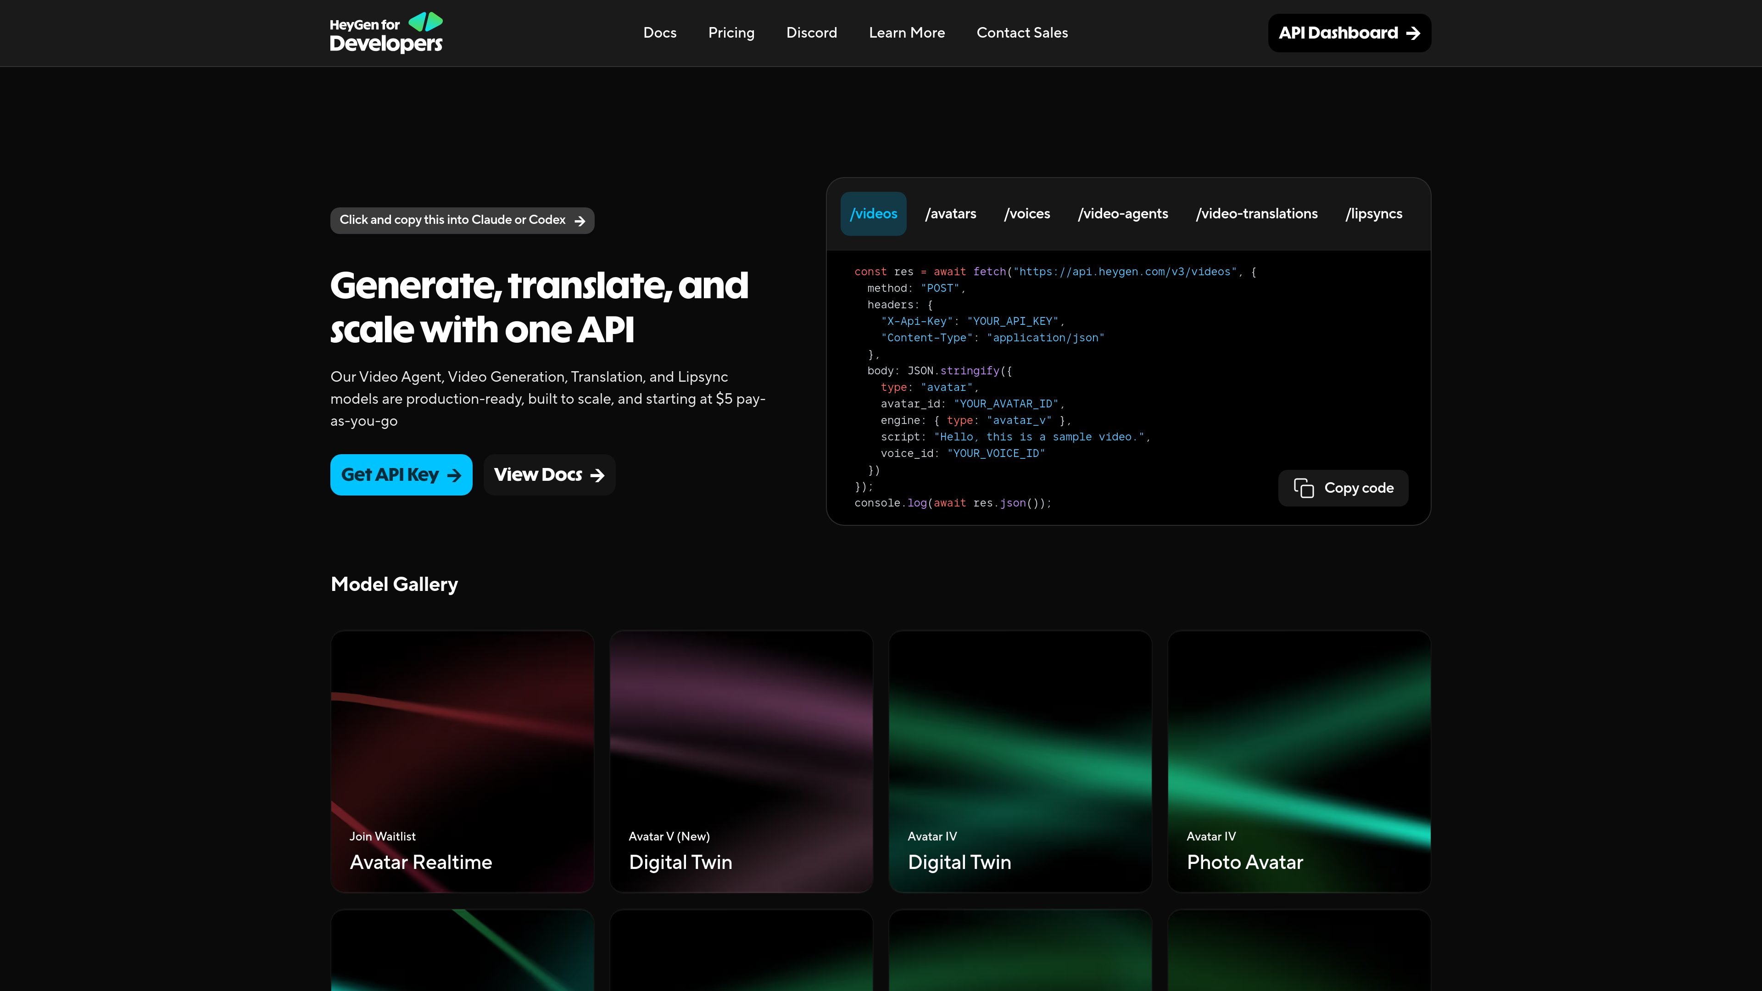Open Contact Sales in the top nav

(x=1022, y=33)
